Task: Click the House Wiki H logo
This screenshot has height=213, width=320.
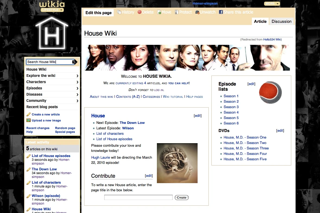Action: click(x=52, y=33)
